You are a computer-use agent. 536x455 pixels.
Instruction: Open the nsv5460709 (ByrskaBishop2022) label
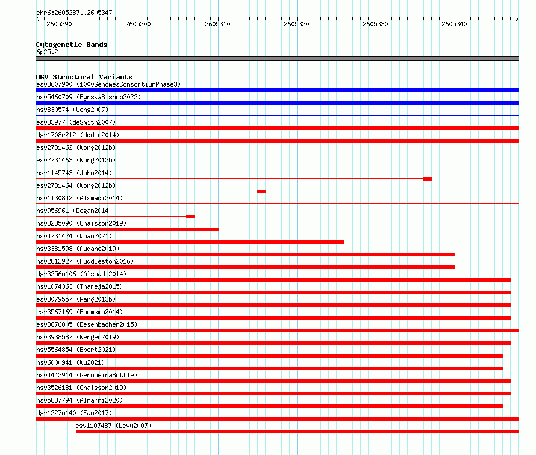point(89,97)
